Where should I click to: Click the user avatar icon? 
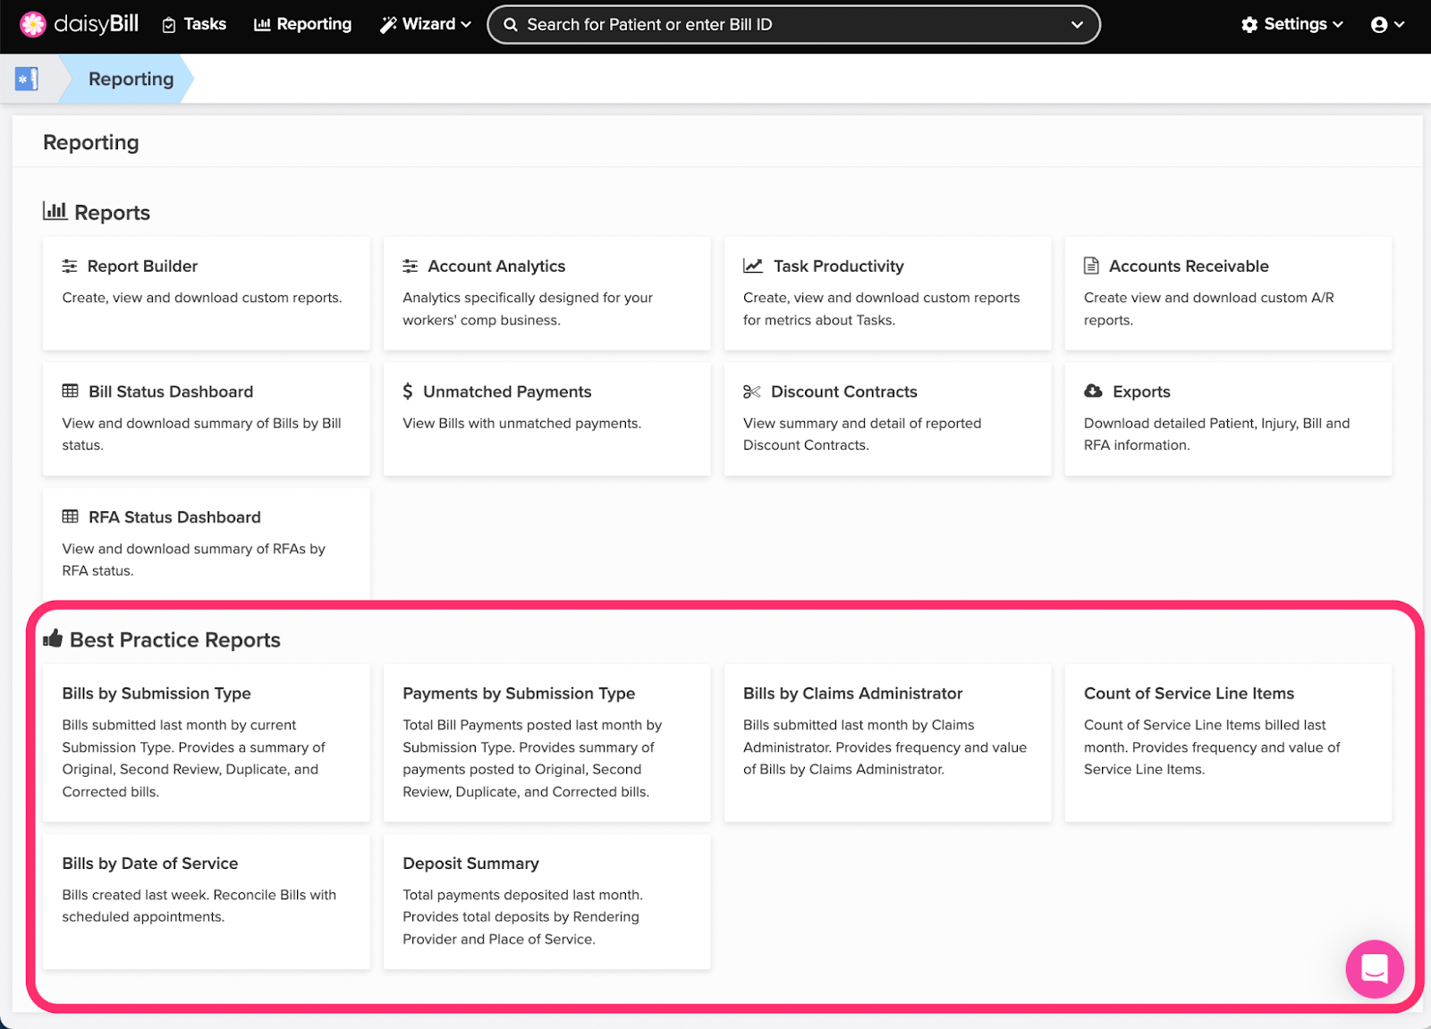tap(1379, 25)
